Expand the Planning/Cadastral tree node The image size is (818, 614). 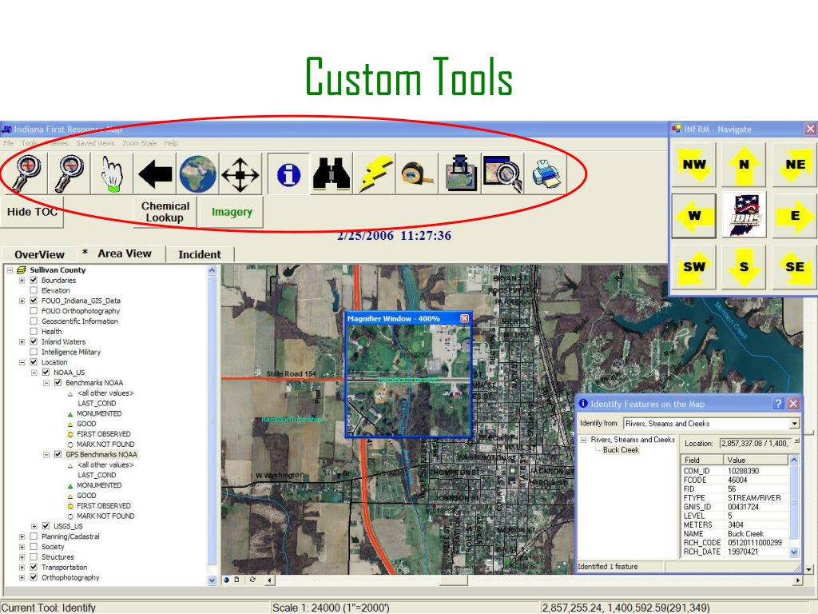[22, 536]
